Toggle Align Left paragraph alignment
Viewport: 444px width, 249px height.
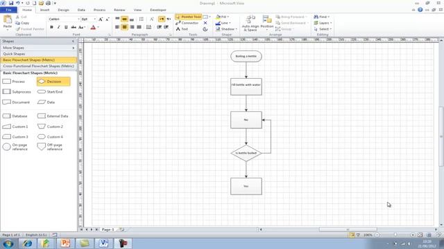(x=117, y=27)
